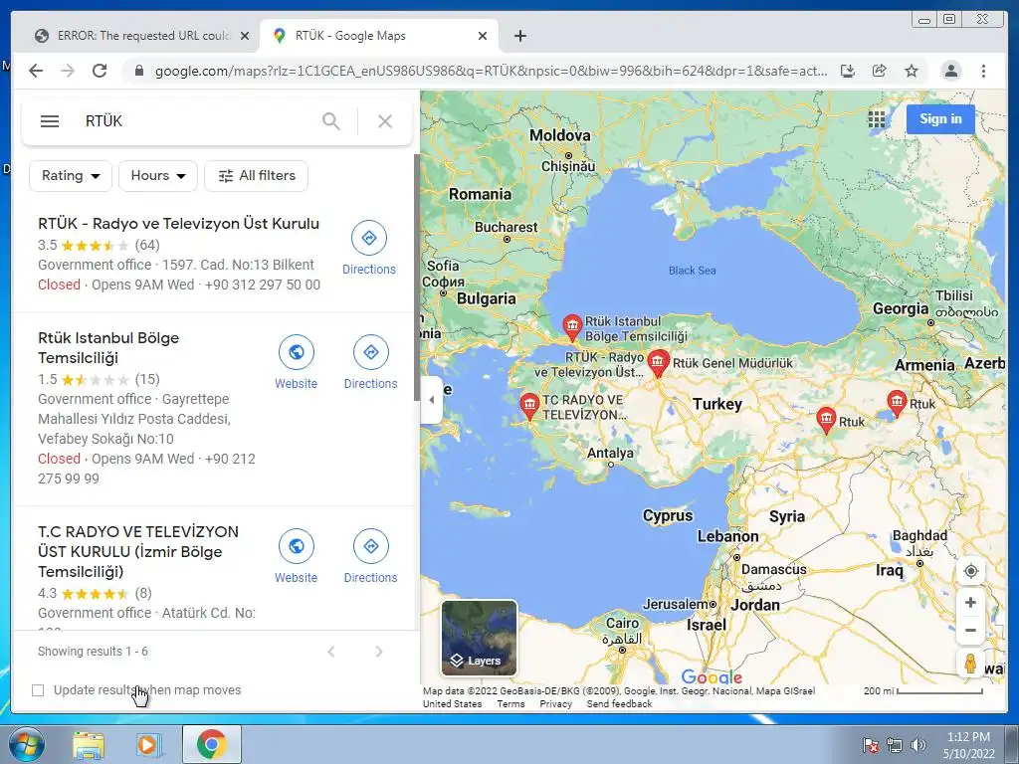Image resolution: width=1019 pixels, height=764 pixels.
Task: Click the Rtük Genel Müdürlük map pin
Action: click(658, 363)
